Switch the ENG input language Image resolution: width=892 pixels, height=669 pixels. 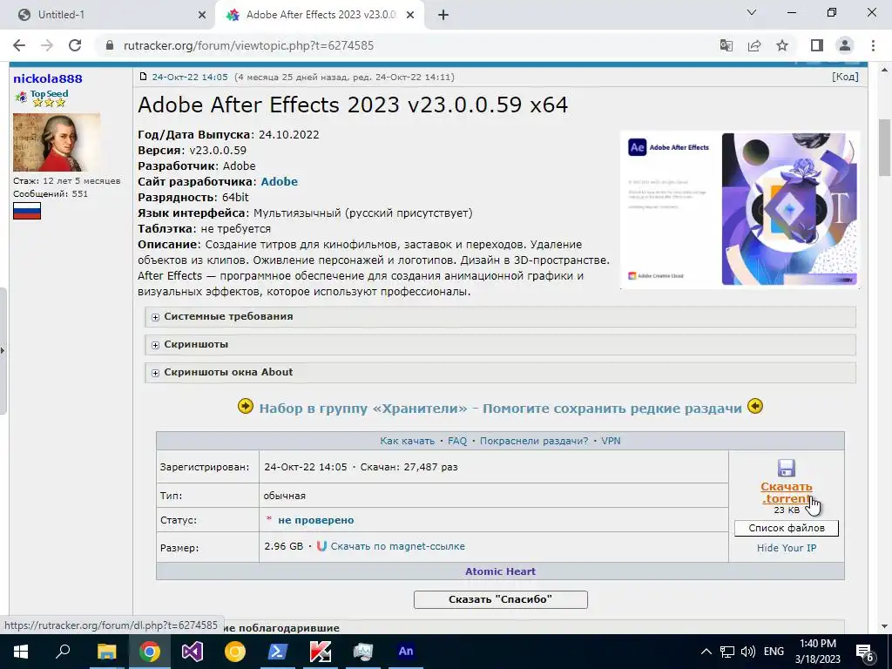[774, 652]
